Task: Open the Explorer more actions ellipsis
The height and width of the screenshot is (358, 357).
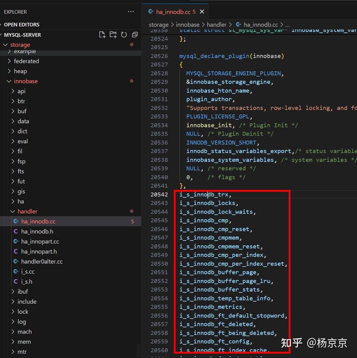Action: [x=131, y=12]
